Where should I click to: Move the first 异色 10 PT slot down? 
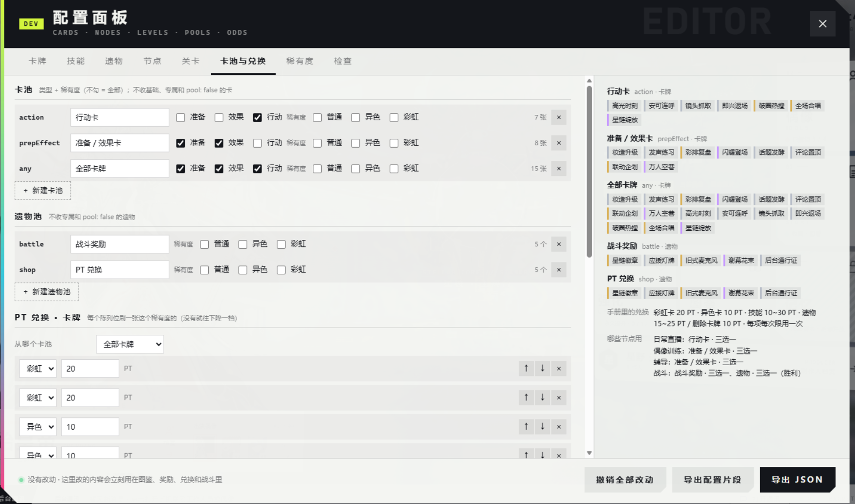pyautogui.click(x=543, y=426)
